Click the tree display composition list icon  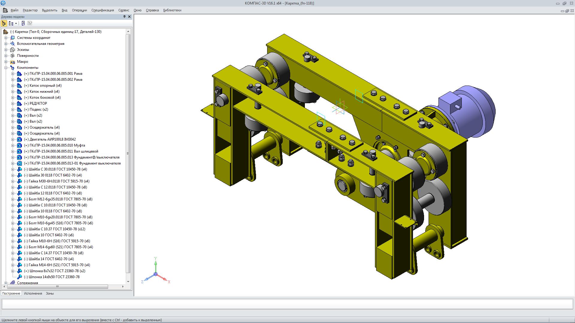click(11, 23)
